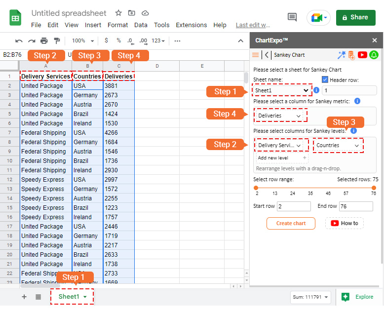Apply percent format icon

pos(119,40)
